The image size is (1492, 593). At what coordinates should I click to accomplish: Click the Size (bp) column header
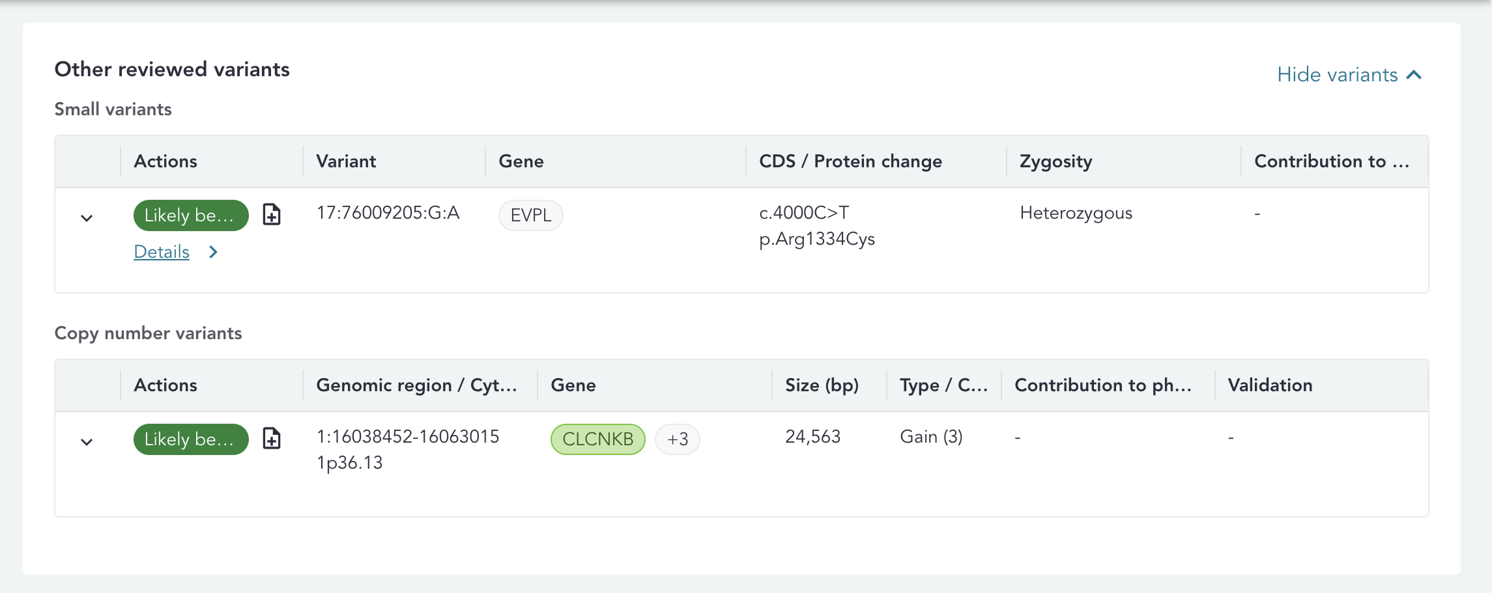click(x=822, y=385)
